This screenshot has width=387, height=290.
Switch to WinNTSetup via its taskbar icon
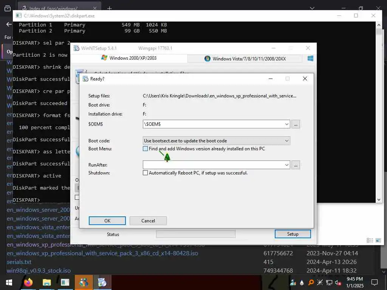[x=102, y=282]
